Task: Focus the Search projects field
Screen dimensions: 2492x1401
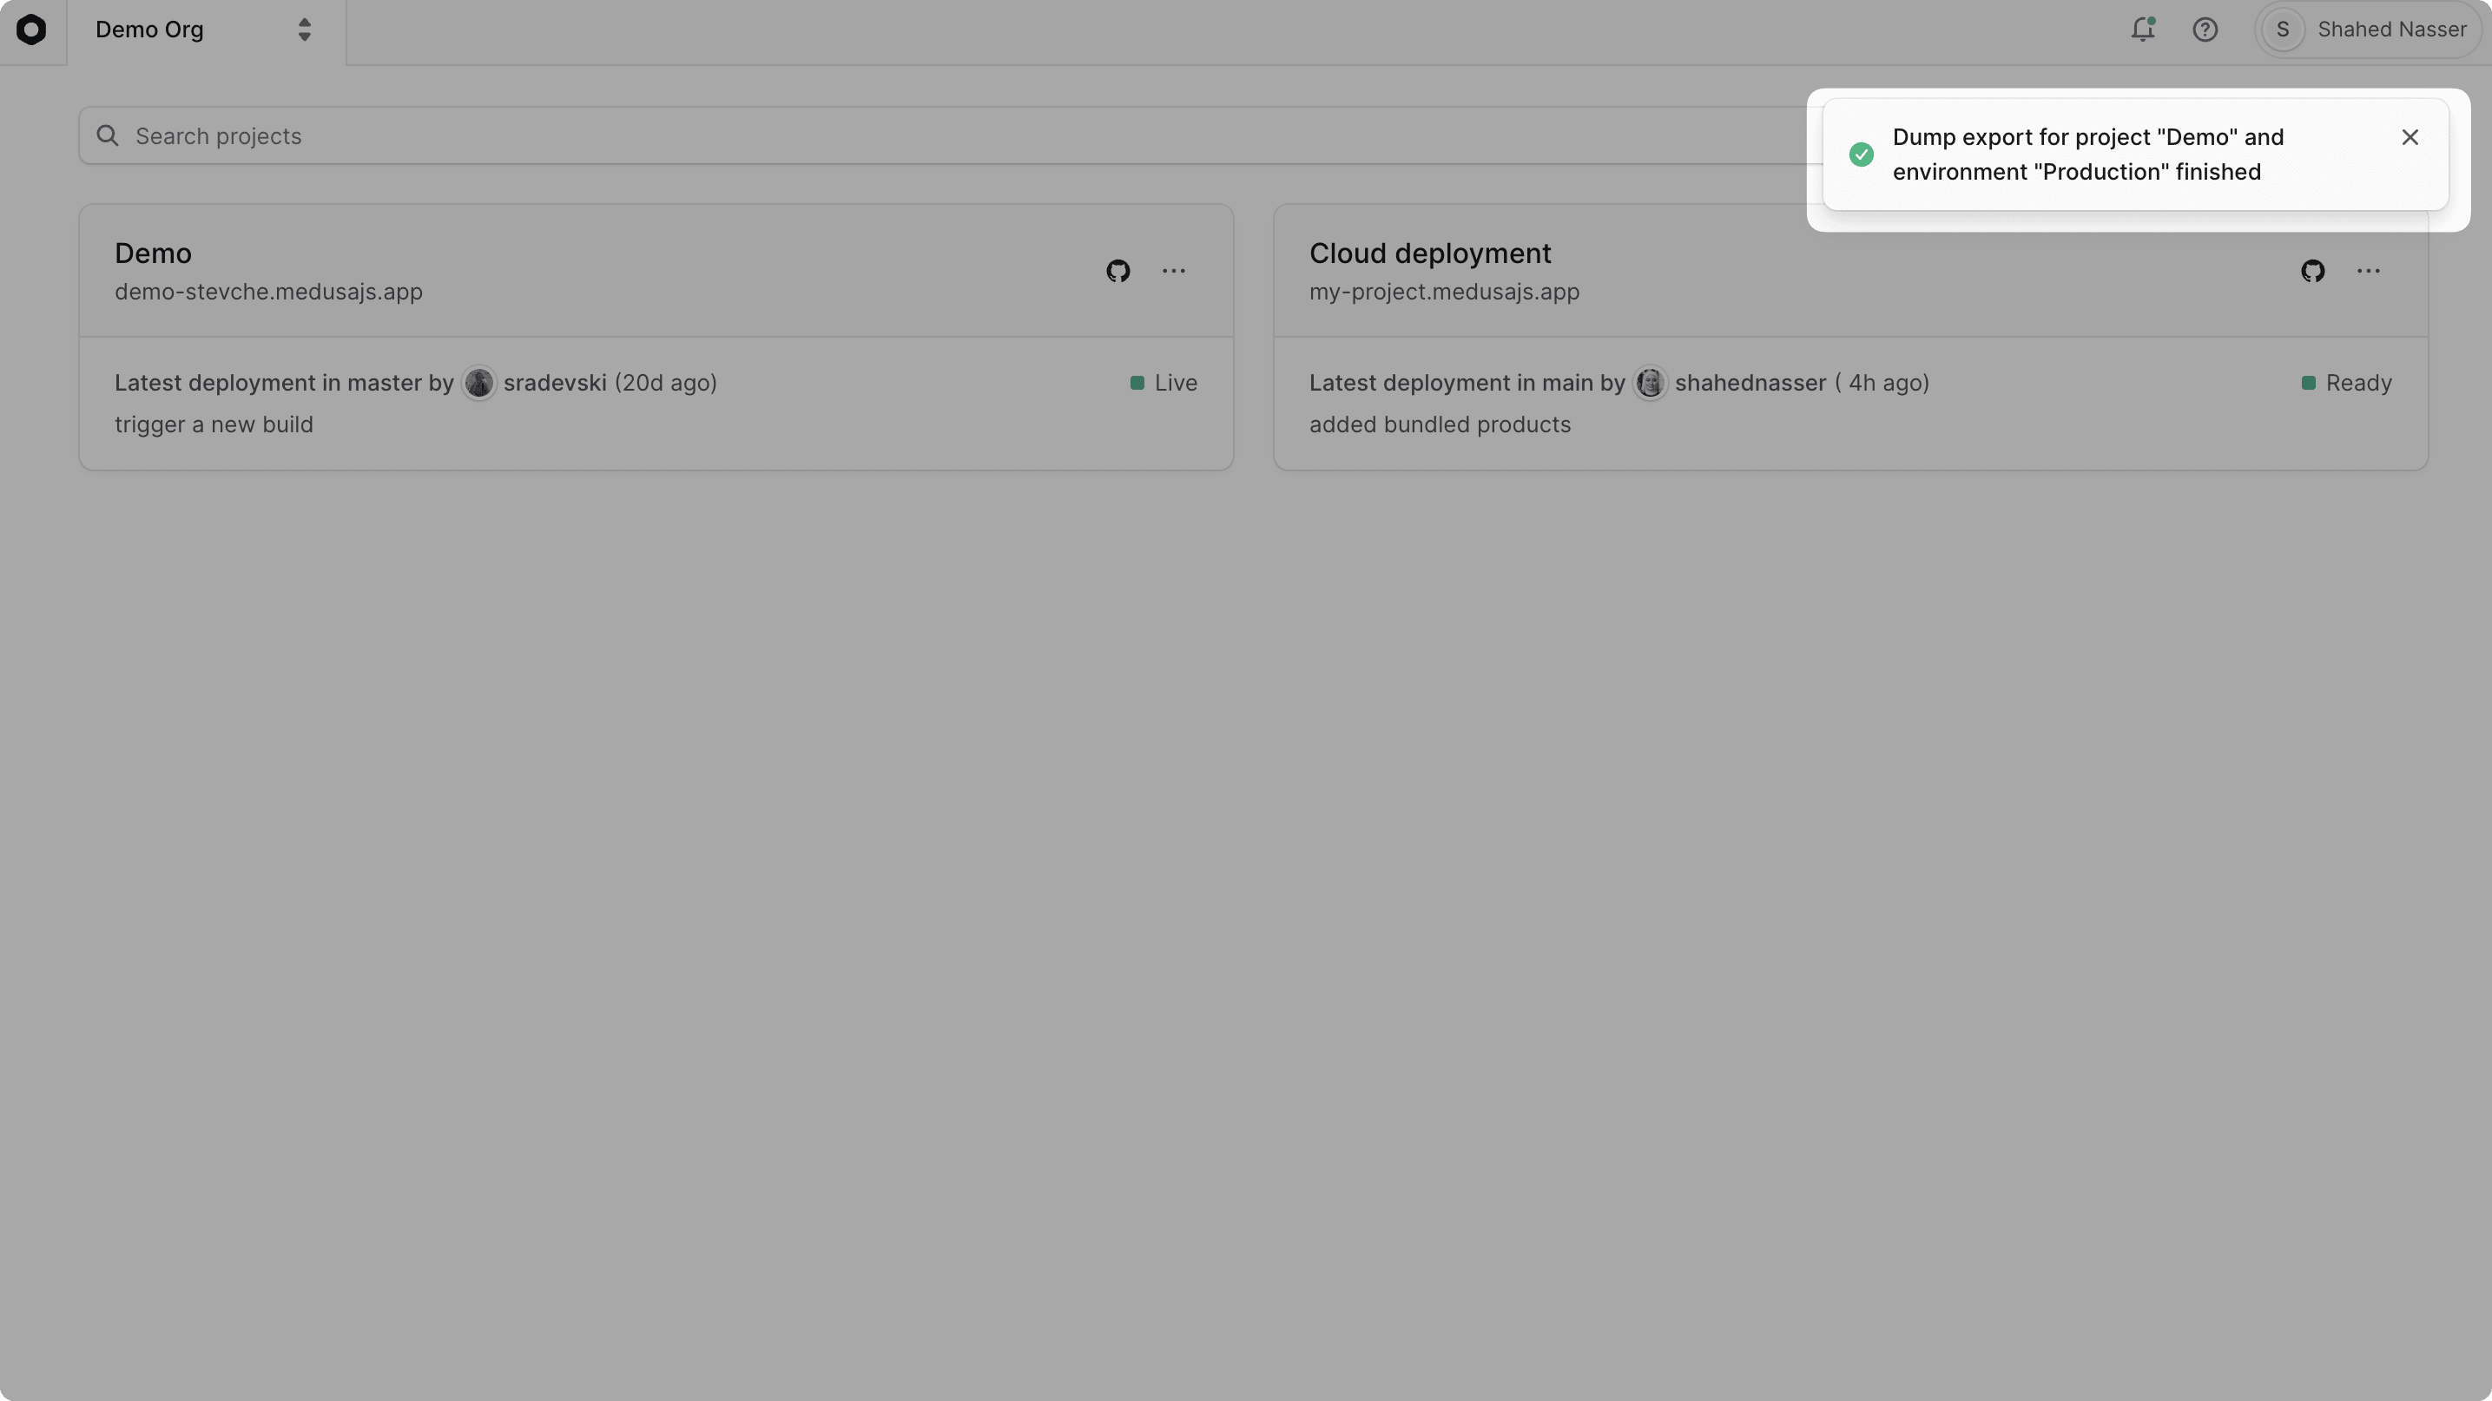Action: (x=871, y=136)
